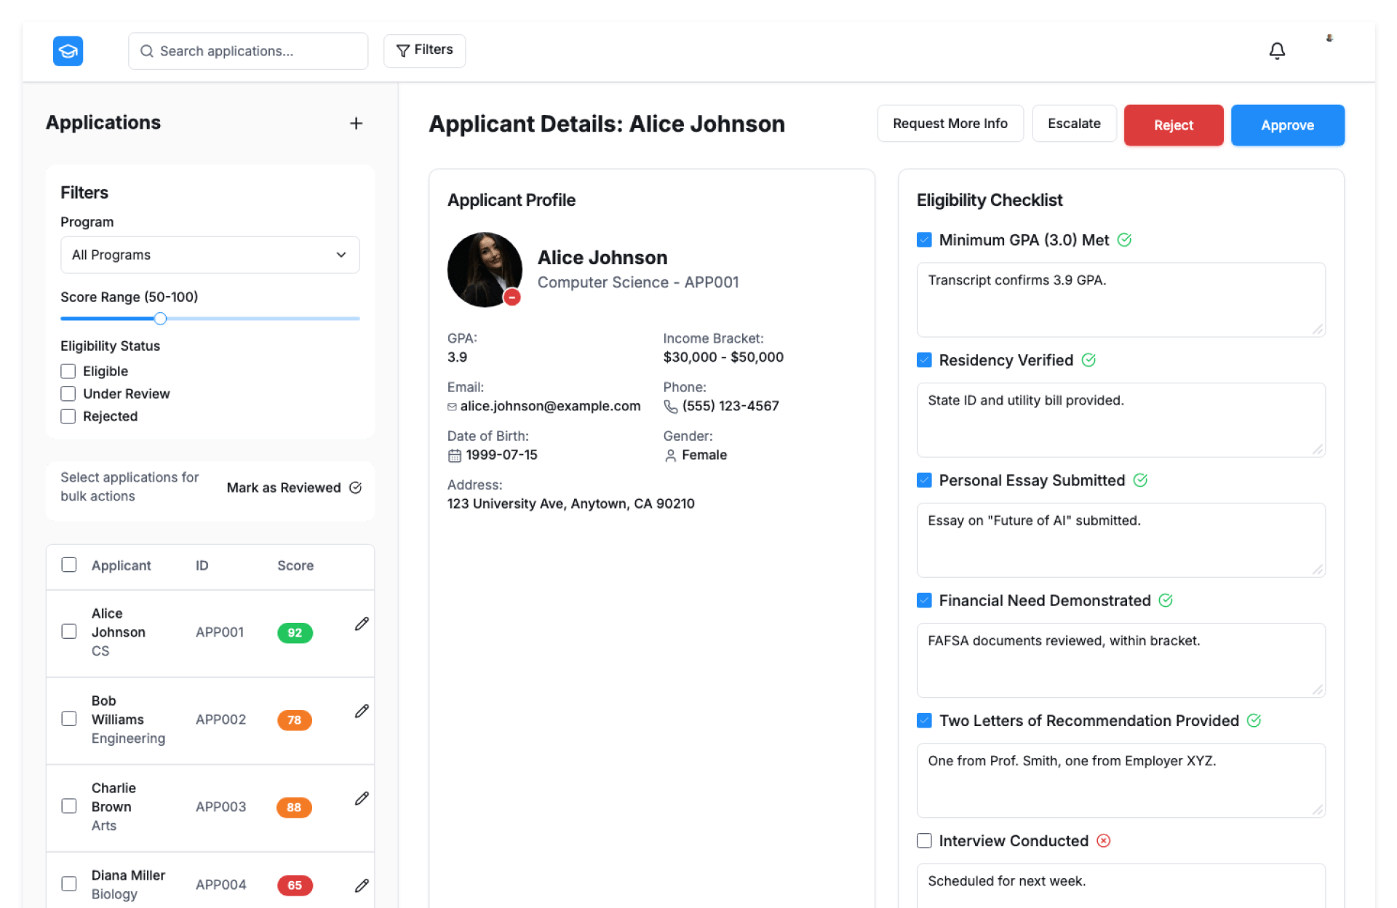Open the All Programs dropdown
1397x908 pixels.
tap(210, 255)
